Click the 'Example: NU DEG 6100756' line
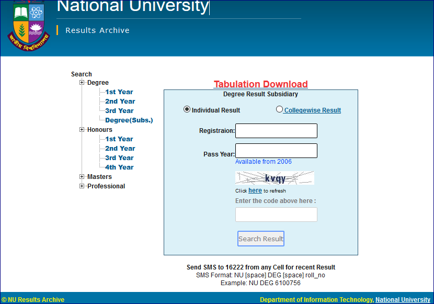The image size is (434, 304). coord(260,283)
